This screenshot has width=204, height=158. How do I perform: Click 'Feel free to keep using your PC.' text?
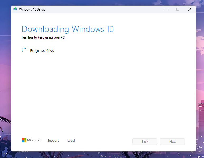pos(44,37)
